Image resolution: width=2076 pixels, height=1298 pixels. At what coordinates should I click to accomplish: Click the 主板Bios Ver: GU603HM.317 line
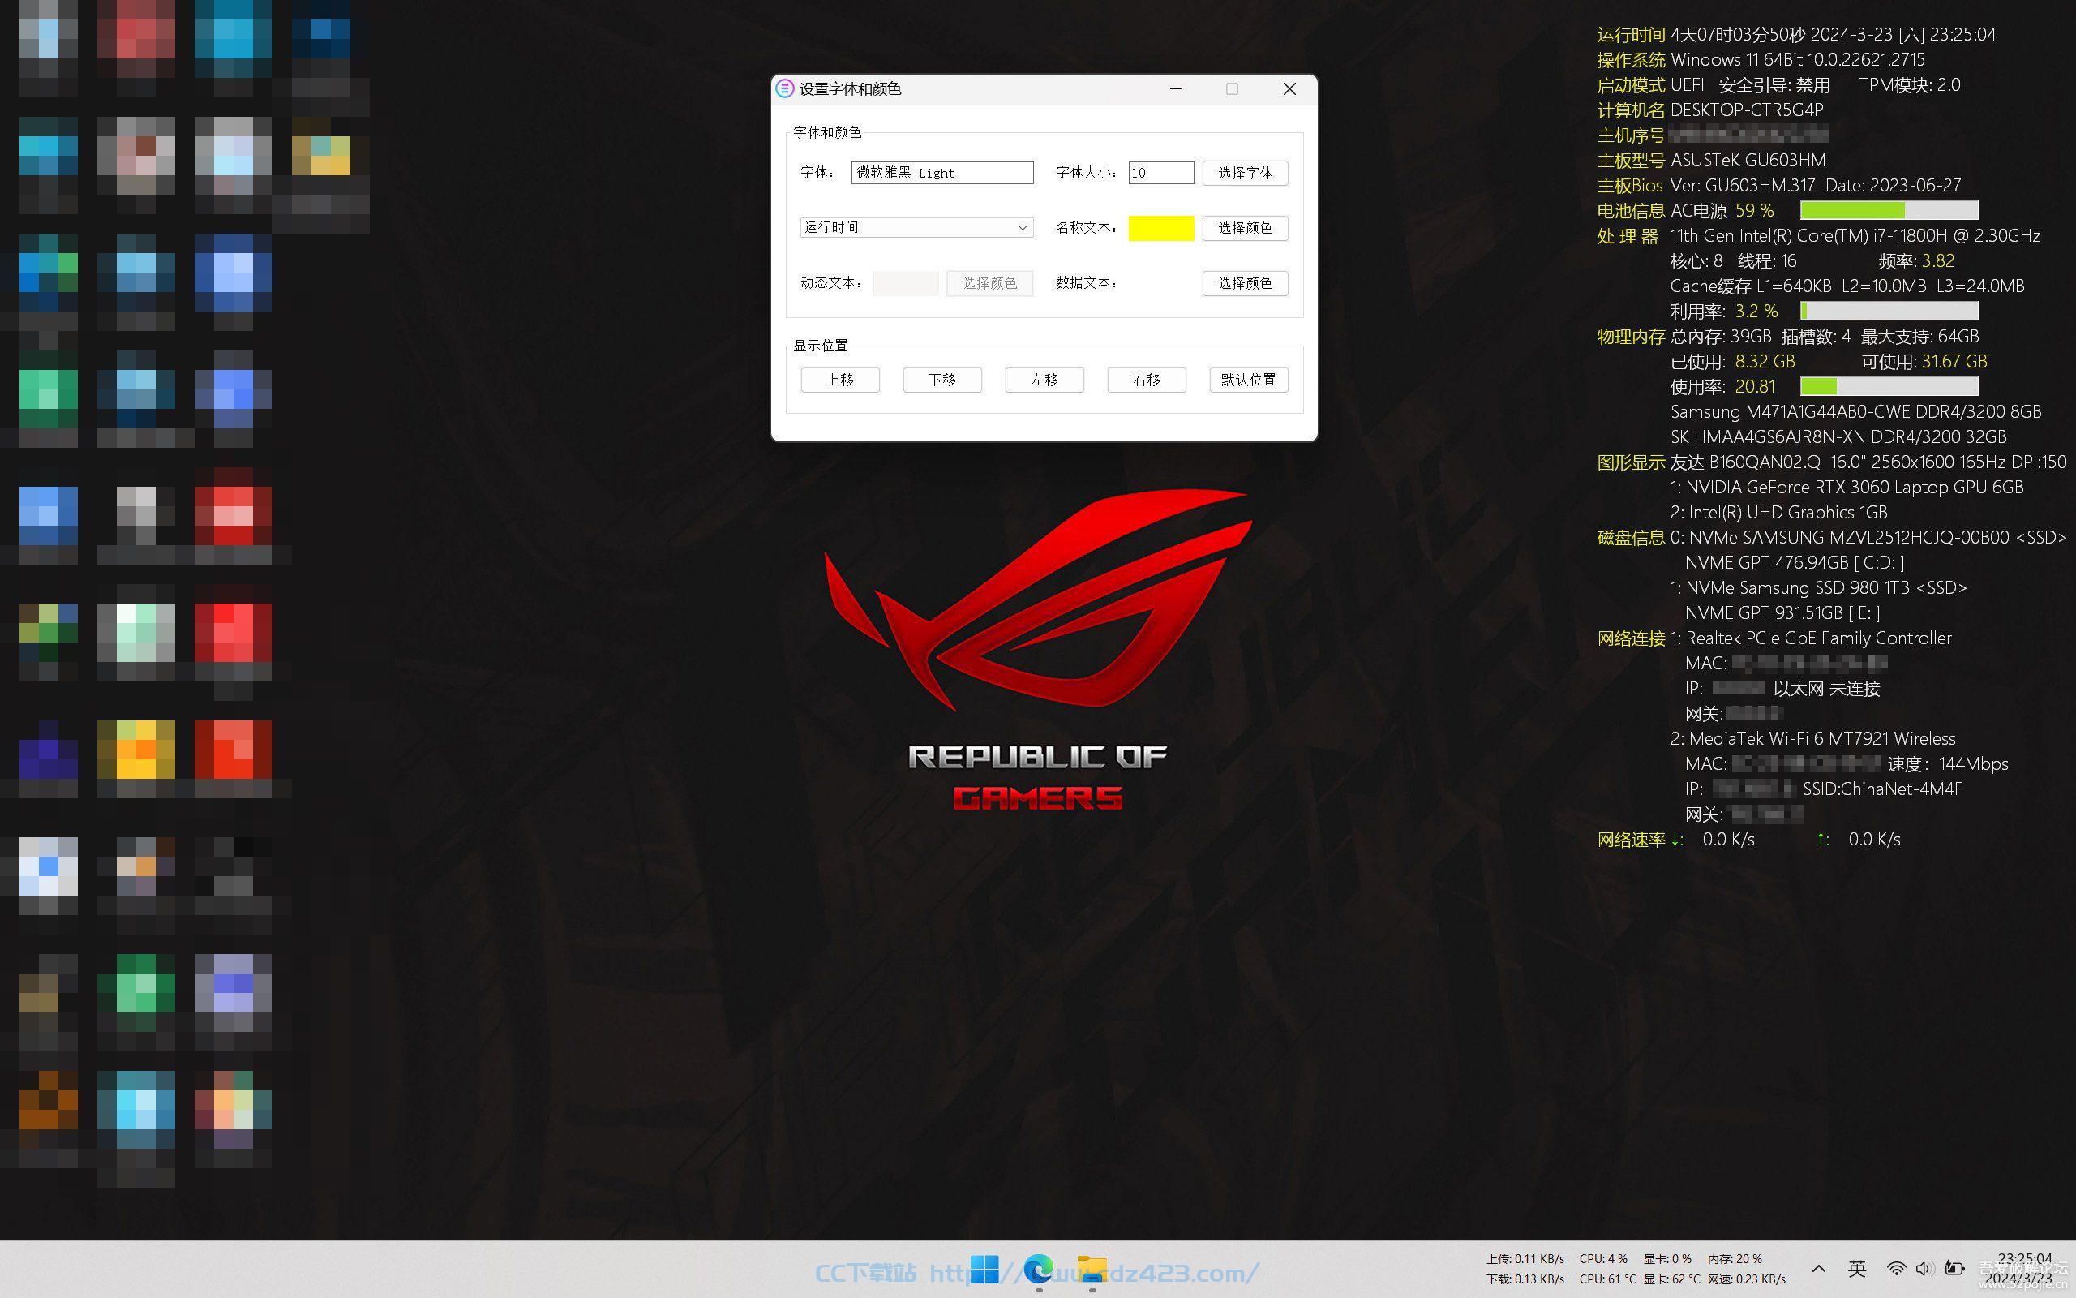pyautogui.click(x=1778, y=186)
